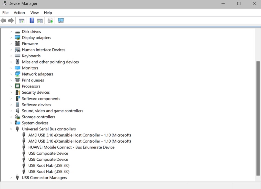This screenshot has height=189, width=261.
Task: Select USB Root Hub (USB 3.0)
Action: [49, 165]
